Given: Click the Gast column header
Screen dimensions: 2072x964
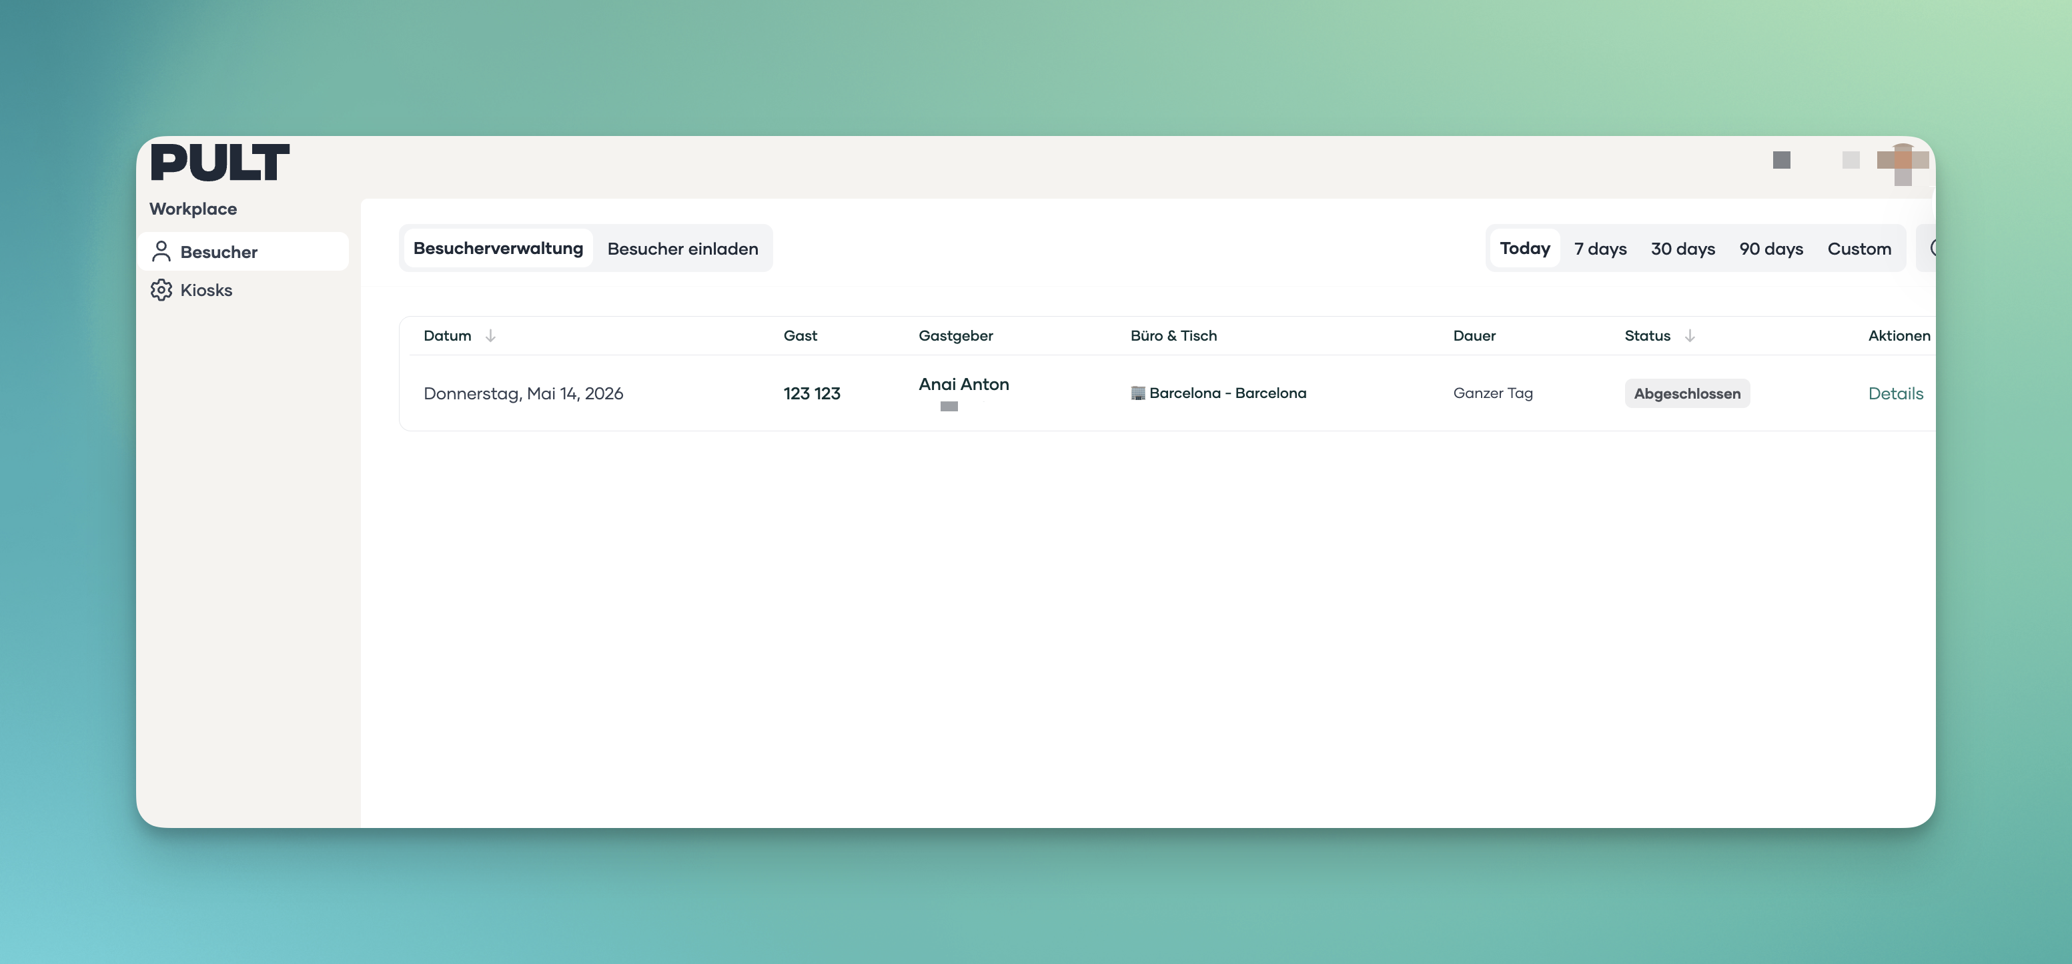Looking at the screenshot, I should pyautogui.click(x=801, y=335).
